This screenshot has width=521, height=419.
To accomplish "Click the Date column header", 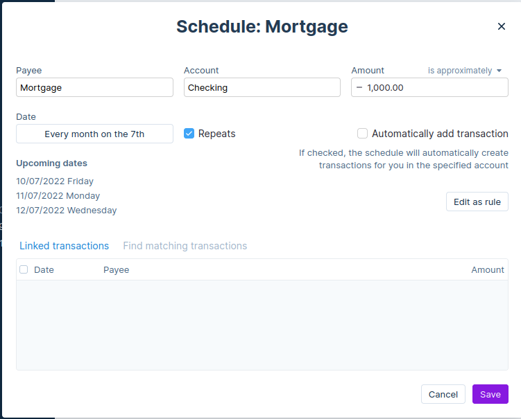I will pyautogui.click(x=44, y=269).
